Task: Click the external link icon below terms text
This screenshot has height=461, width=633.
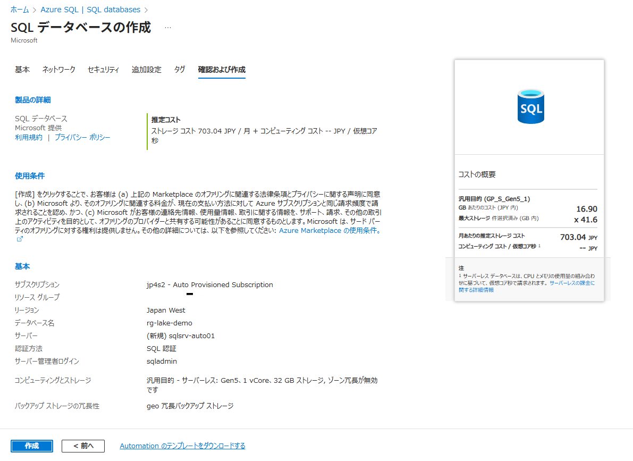Action: pos(20,239)
